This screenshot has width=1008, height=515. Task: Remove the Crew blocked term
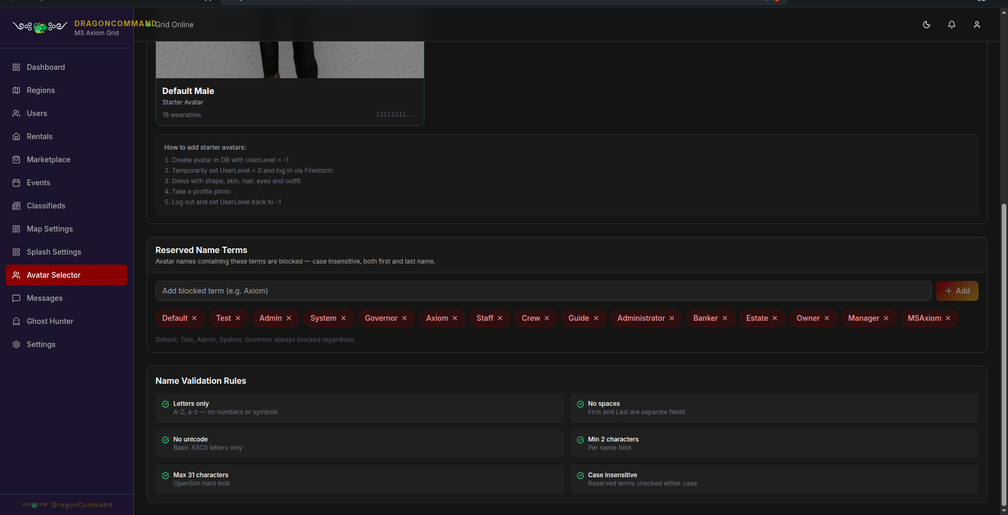click(547, 318)
